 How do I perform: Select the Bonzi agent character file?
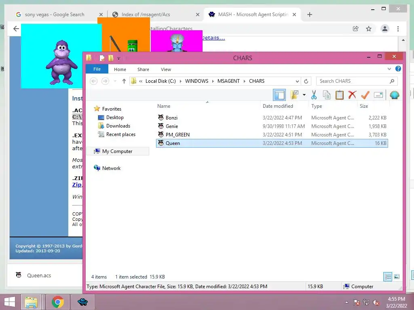coord(272,117)
